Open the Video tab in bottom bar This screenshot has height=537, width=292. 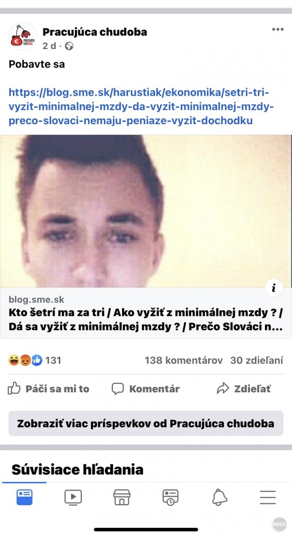[73, 497]
